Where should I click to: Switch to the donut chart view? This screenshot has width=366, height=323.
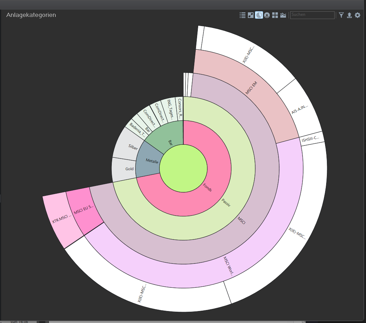coord(267,15)
